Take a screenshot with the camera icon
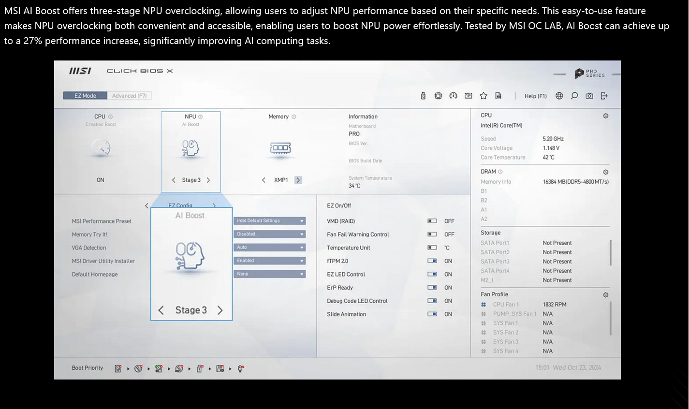This screenshot has height=409, width=689. pyautogui.click(x=589, y=96)
